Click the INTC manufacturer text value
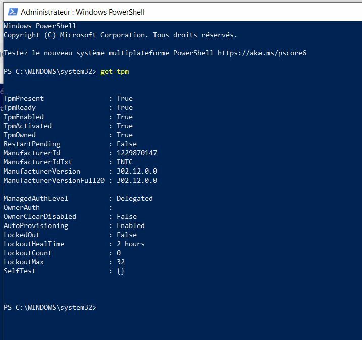Image resolution: width=362 pixels, height=340 pixels. (x=125, y=162)
